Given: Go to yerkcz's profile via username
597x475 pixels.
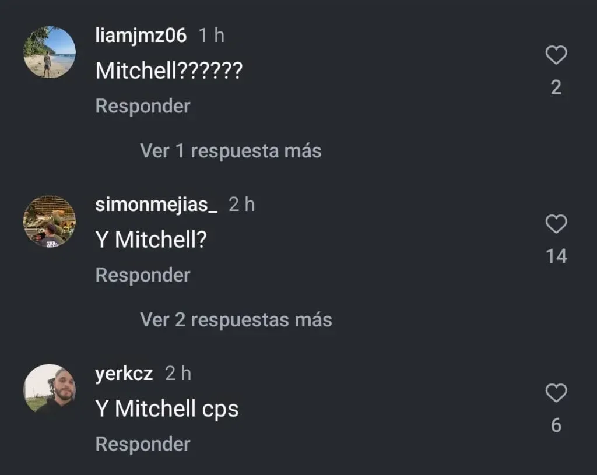Looking at the screenshot, I should pyautogui.click(x=124, y=374).
